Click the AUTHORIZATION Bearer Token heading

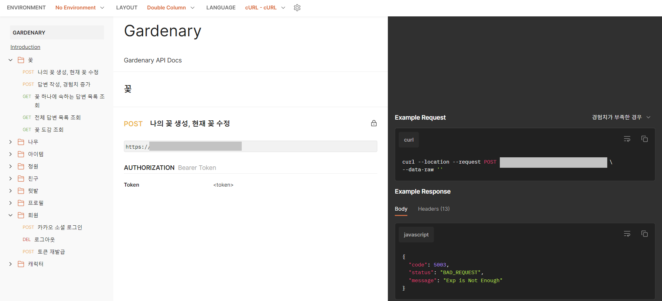coord(170,168)
